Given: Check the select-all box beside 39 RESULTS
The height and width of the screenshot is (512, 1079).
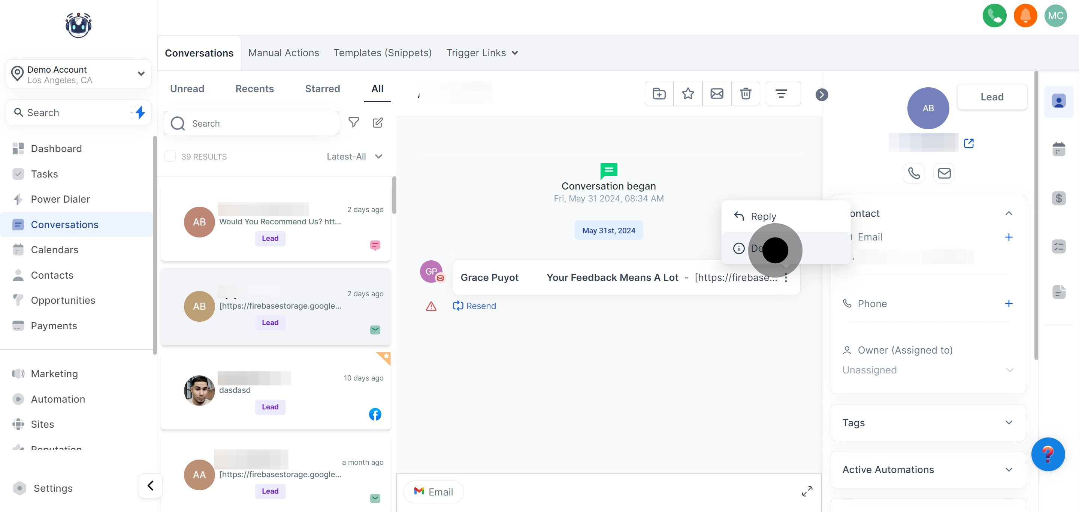Looking at the screenshot, I should [170, 157].
